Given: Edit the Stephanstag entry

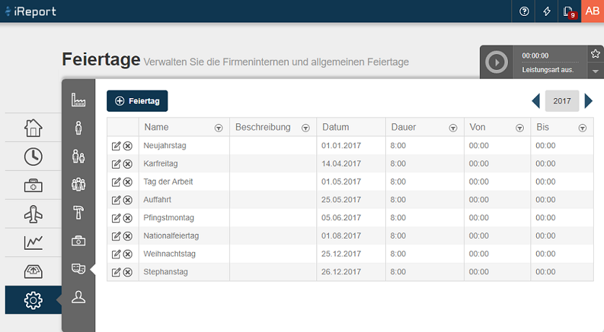Looking at the screenshot, I should 116,272.
